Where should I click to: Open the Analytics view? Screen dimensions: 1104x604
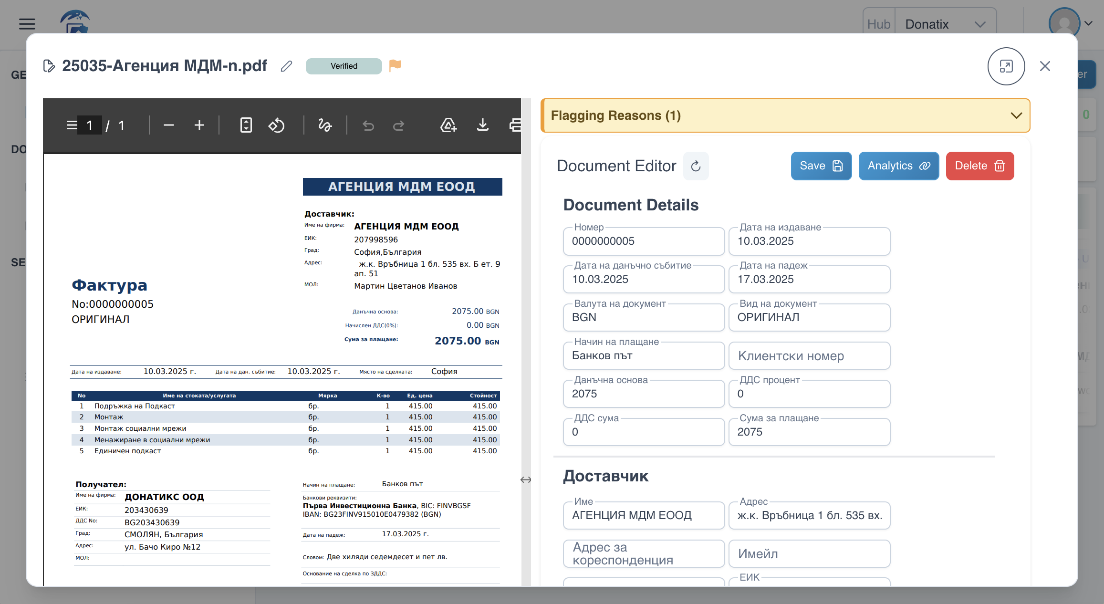[x=898, y=166]
